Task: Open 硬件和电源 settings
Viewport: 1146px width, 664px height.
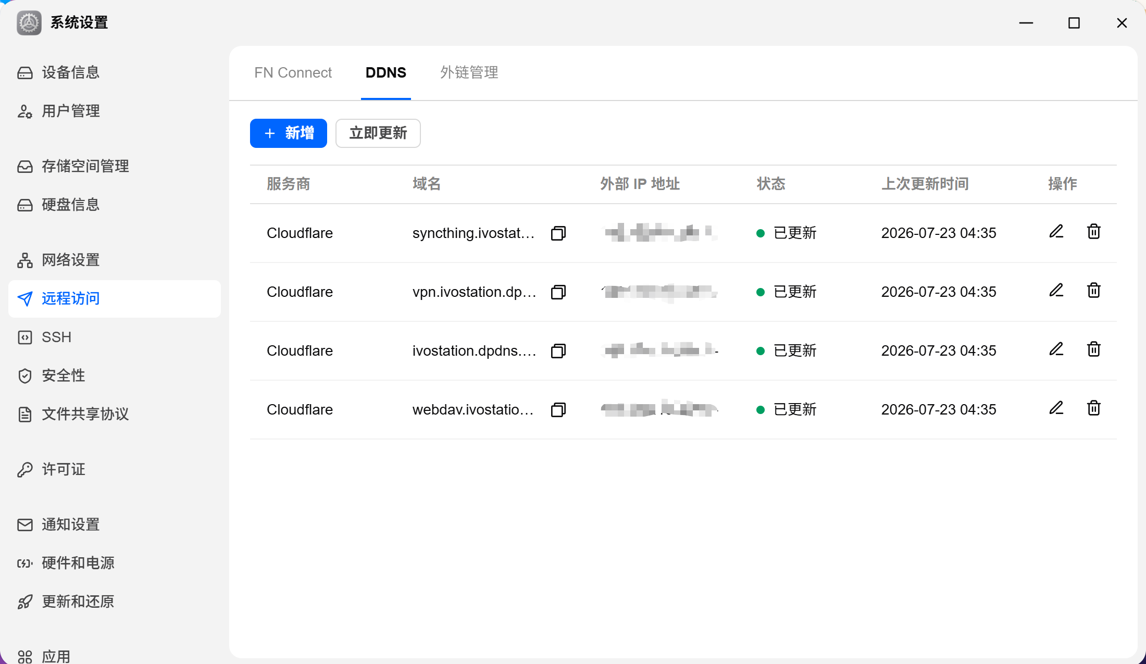Action: click(115, 563)
